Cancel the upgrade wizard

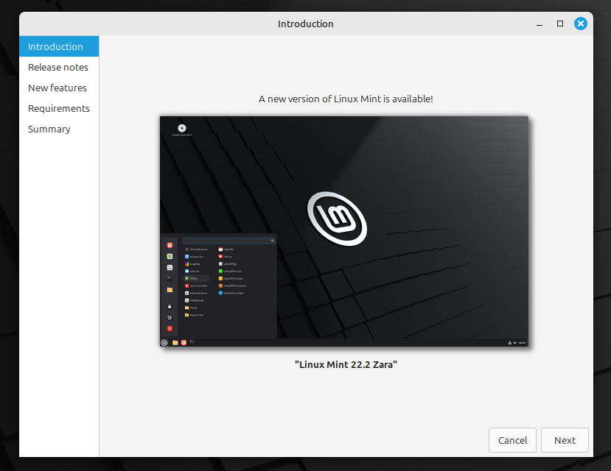[x=512, y=440]
